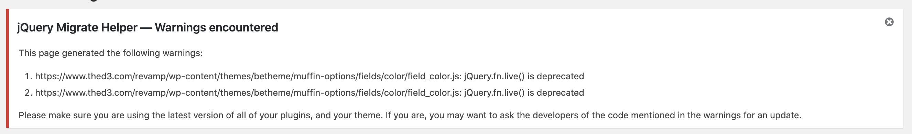
Task: Click 'jQuery.fn.live() is deprecated' in second warning
Action: [524, 93]
